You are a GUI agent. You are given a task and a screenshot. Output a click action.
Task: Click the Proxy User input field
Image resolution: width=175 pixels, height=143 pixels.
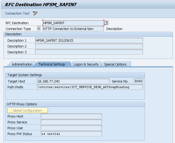point(71,128)
